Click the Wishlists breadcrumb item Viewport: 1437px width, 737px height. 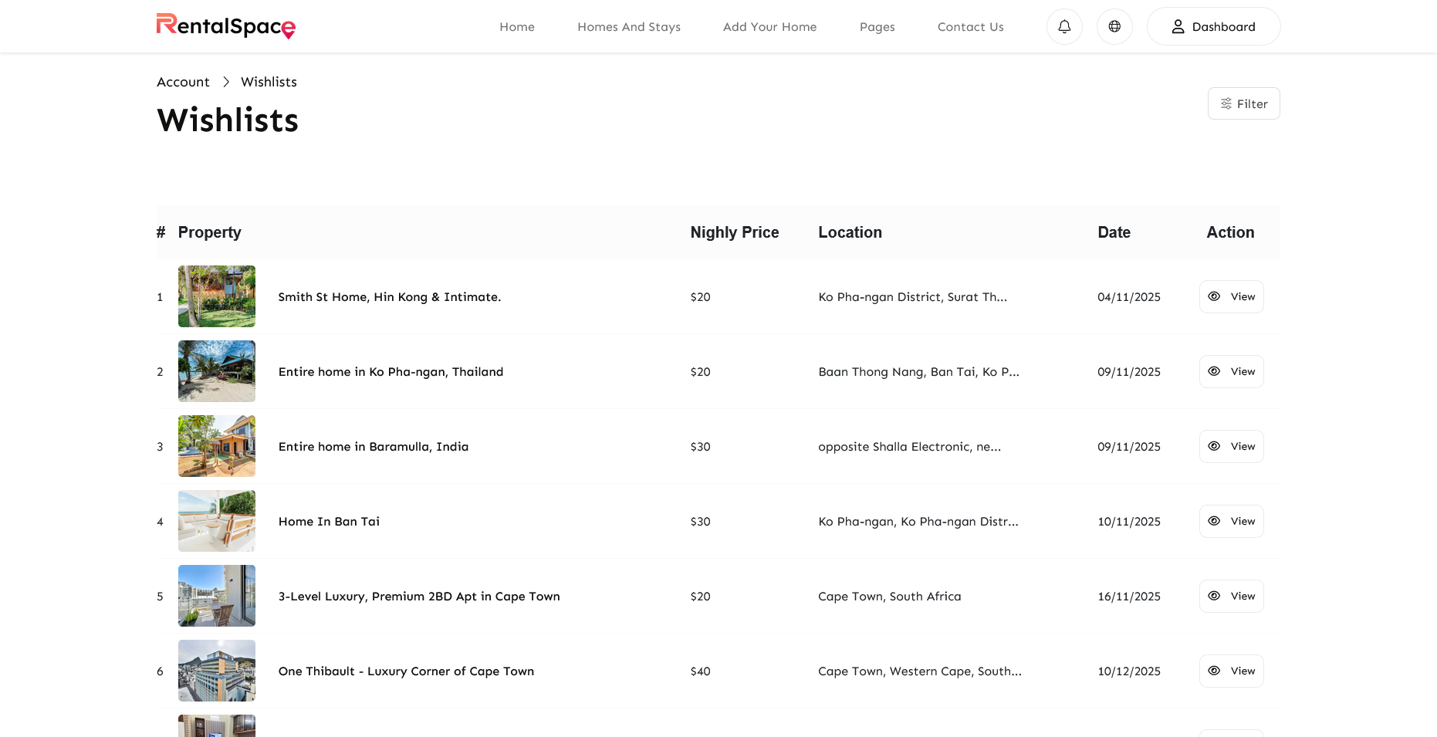[x=269, y=82]
